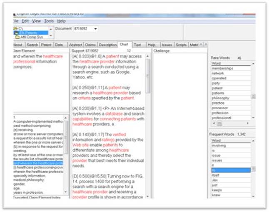Viewport: 269px width, 212px height.
Task: Select 'memberships' in Rare Words list
Action: [x=231, y=68]
